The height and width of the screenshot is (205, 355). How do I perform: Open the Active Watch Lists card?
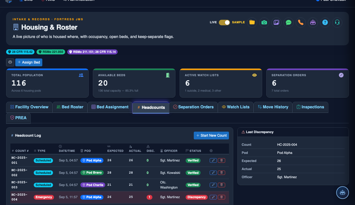coord(221,83)
